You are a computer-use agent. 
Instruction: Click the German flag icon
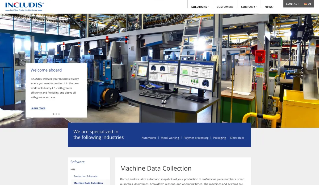point(305,4)
